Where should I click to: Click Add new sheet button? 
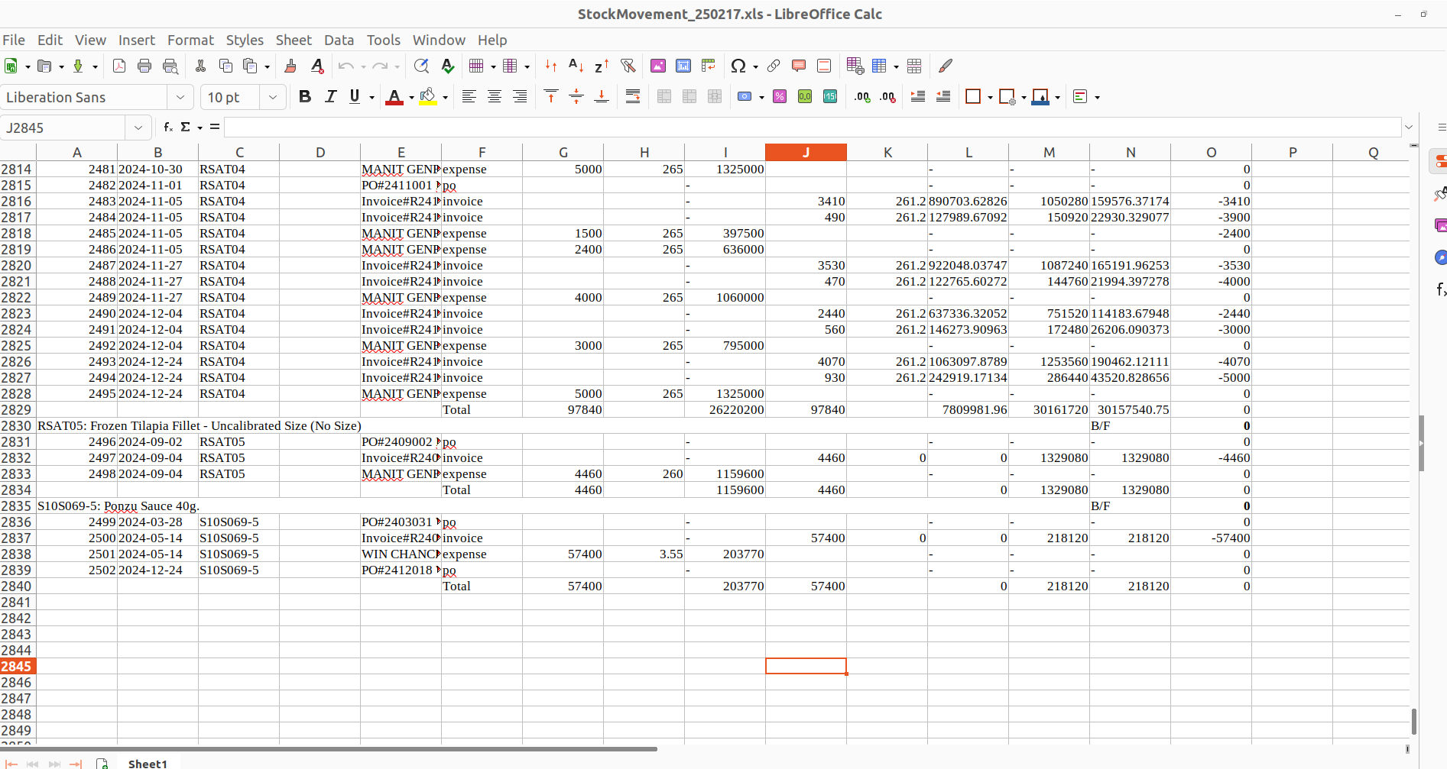[x=102, y=764]
